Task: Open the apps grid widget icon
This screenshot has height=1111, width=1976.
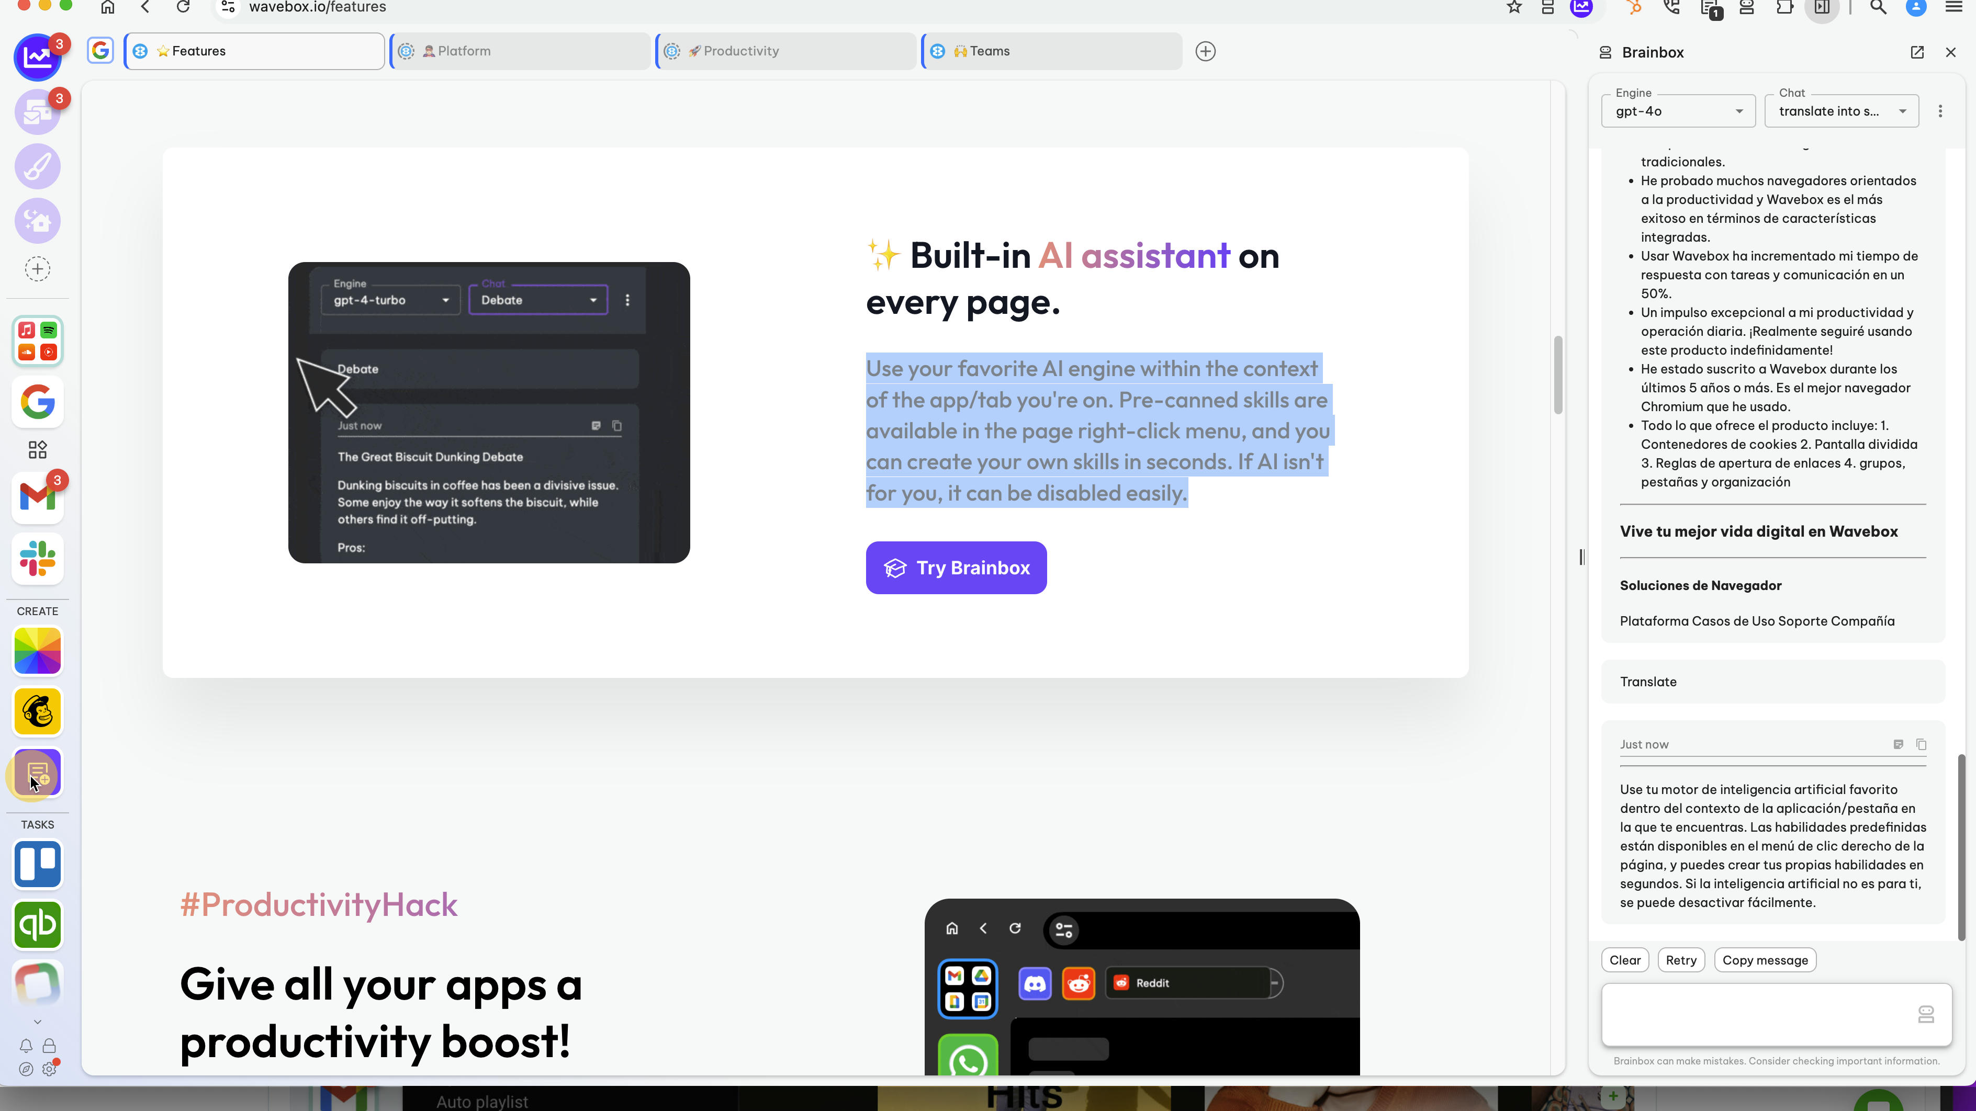Action: 38,449
